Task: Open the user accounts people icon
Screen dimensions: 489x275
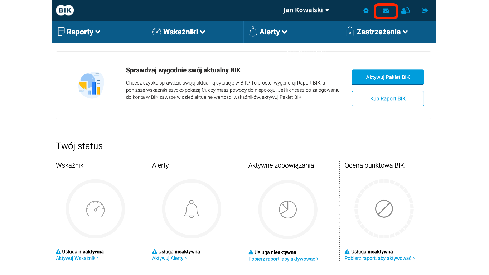Action: pos(405,11)
